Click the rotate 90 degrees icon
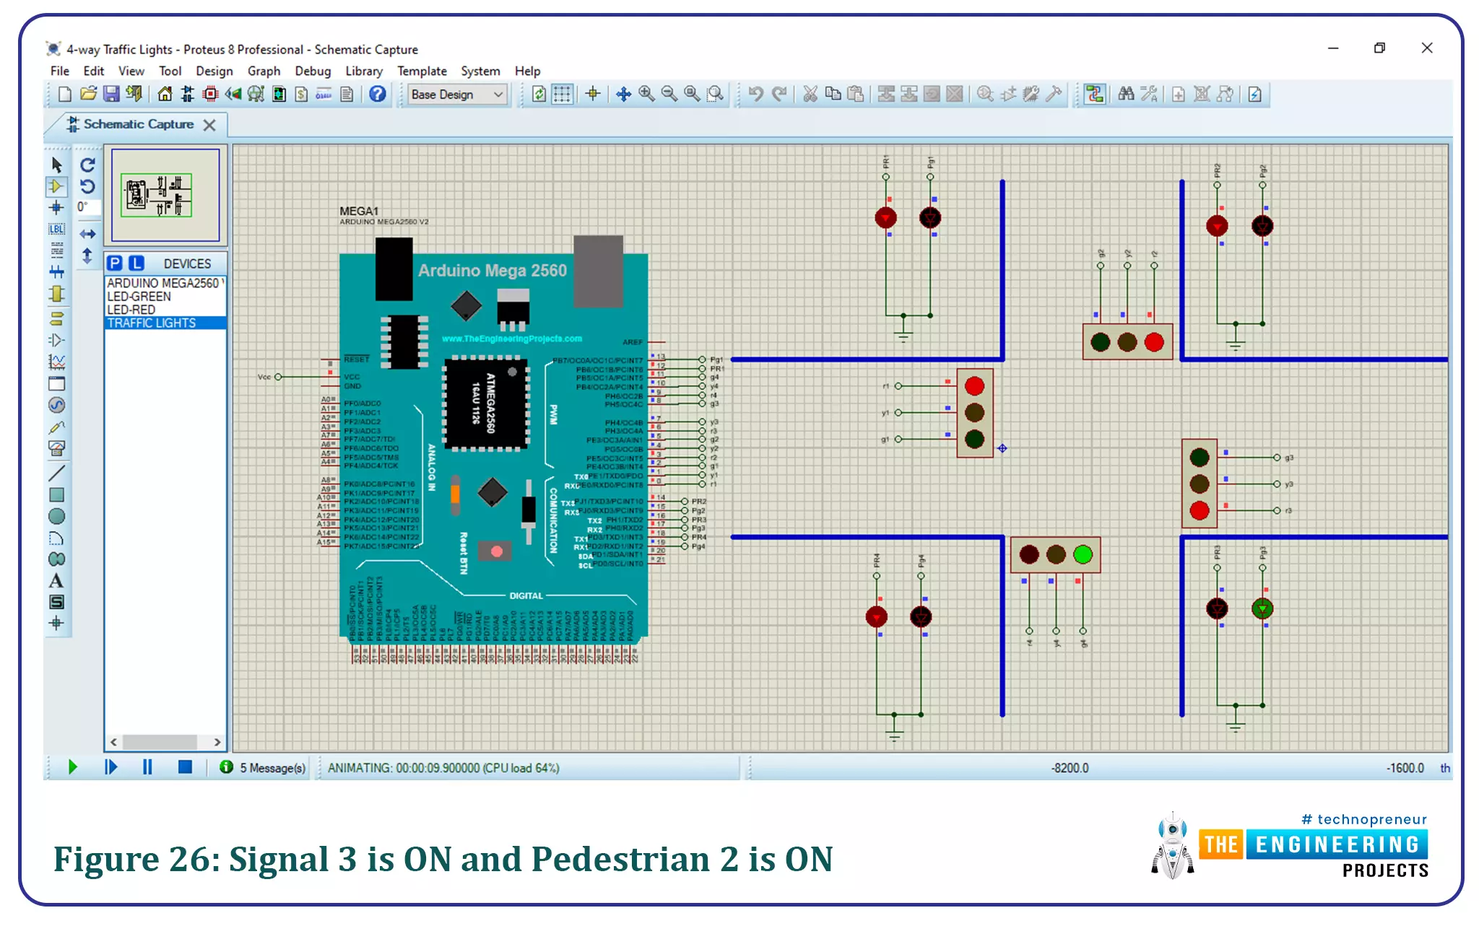This screenshot has width=1479, height=926. point(87,165)
